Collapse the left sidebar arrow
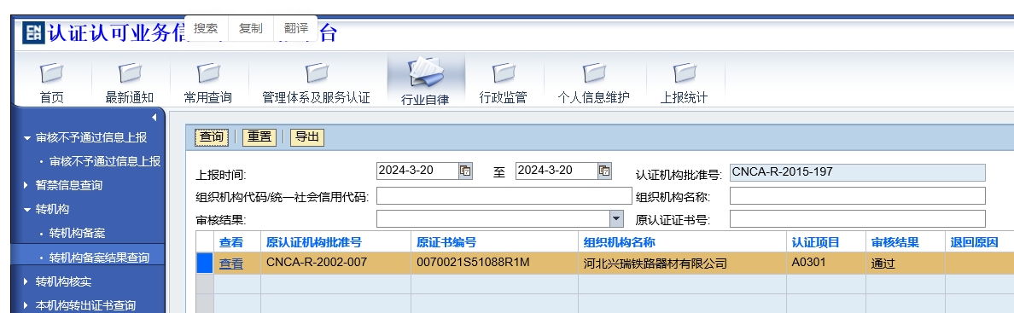The height and width of the screenshot is (313, 1014). click(154, 117)
